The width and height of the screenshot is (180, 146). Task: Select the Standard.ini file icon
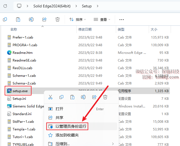pyautogui.click(x=9, y=114)
